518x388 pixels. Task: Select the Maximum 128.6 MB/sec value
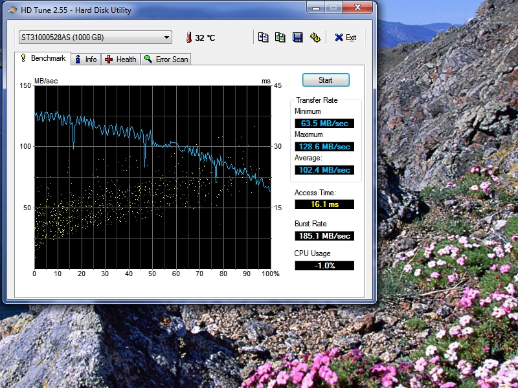pyautogui.click(x=324, y=147)
